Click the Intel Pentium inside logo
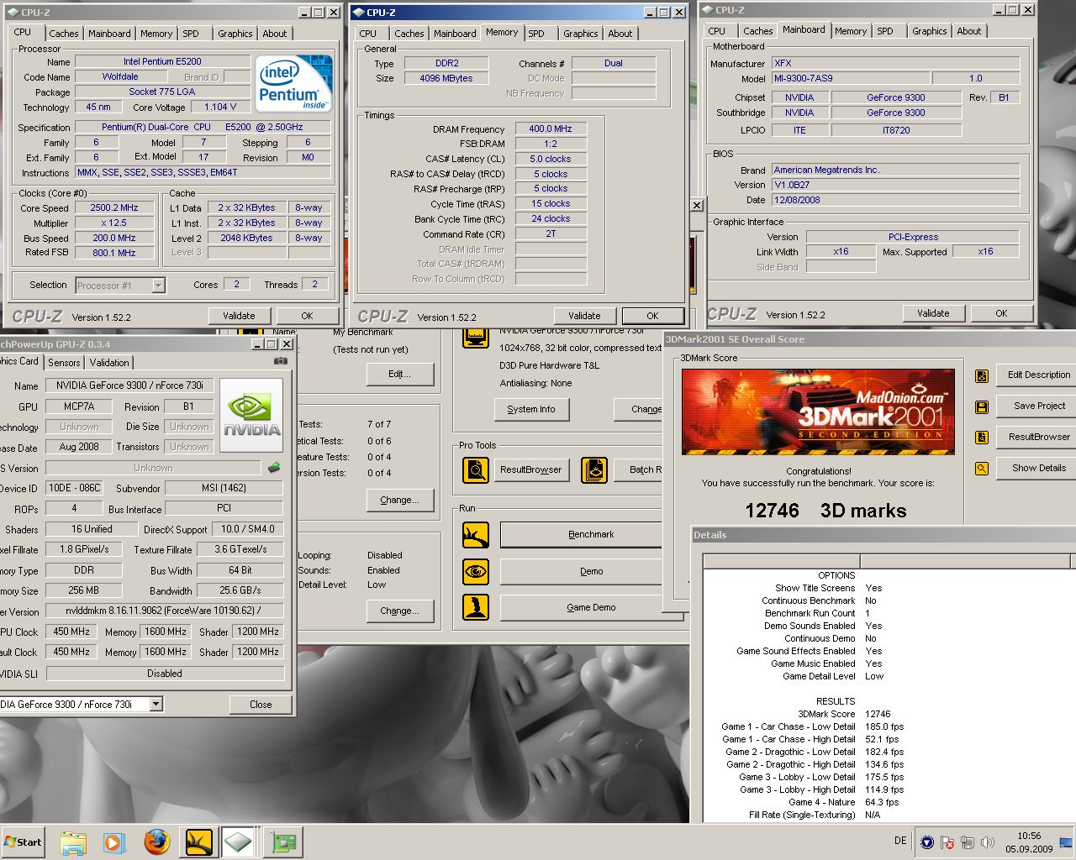Viewport: 1076px width, 860px height. tap(293, 83)
